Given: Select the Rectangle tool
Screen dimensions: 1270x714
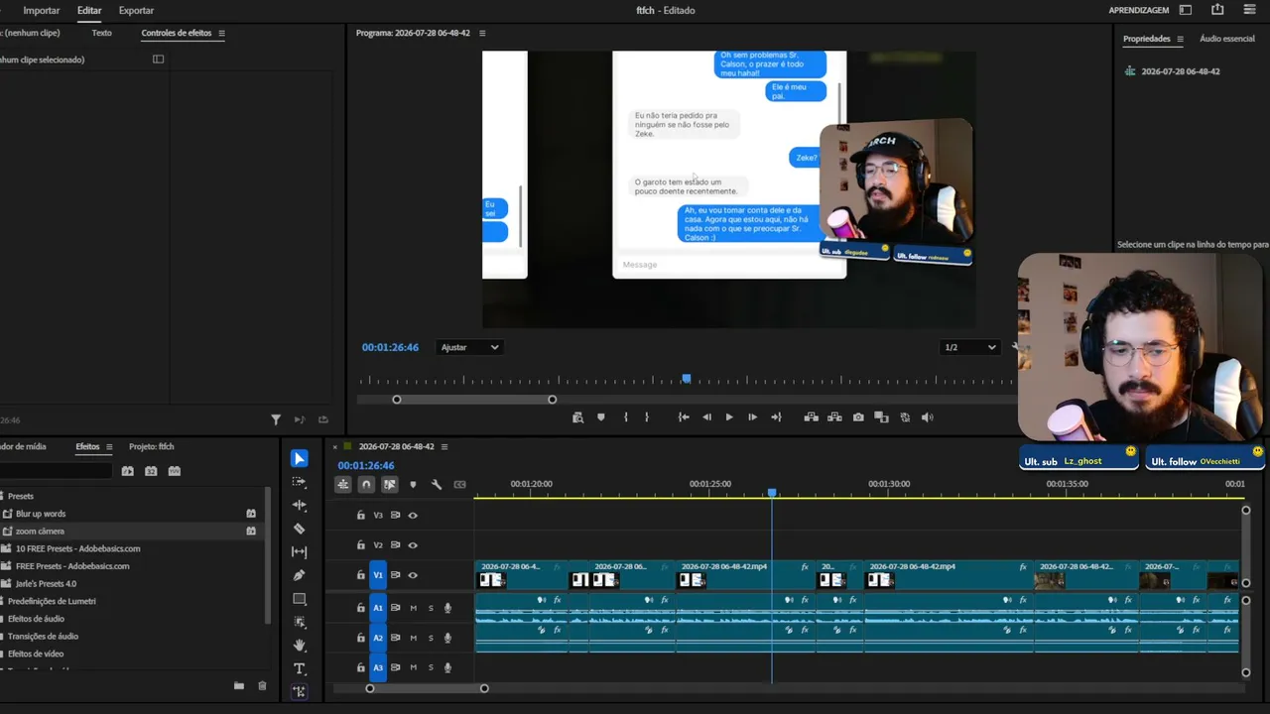Looking at the screenshot, I should (x=299, y=599).
